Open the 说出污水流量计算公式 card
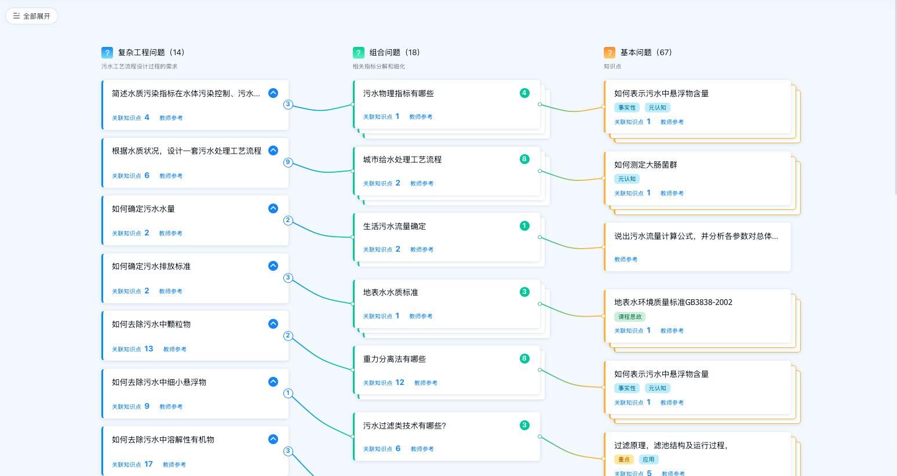Viewport: 897px width, 476px height. click(696, 237)
